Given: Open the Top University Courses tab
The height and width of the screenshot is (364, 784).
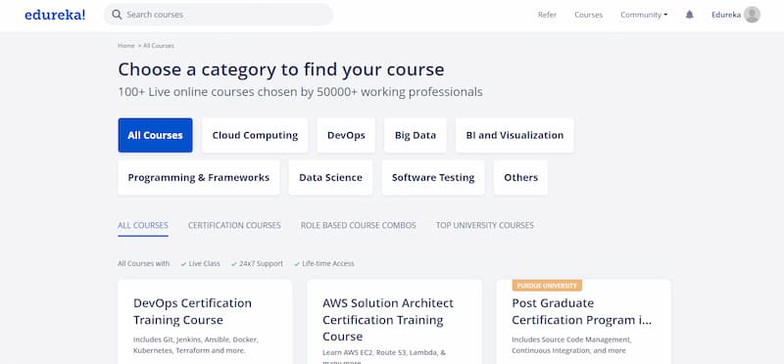Looking at the screenshot, I should (484, 225).
